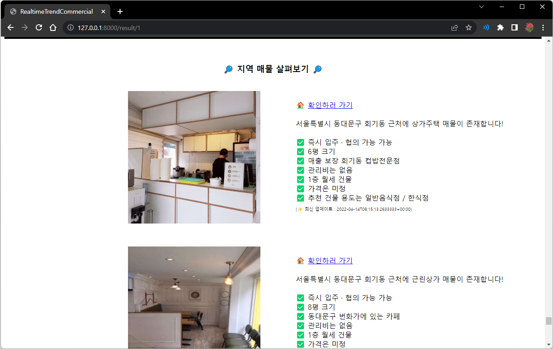Click green check beside 일반음식점 / 한식점 line
The height and width of the screenshot is (349, 553).
tap(301, 198)
